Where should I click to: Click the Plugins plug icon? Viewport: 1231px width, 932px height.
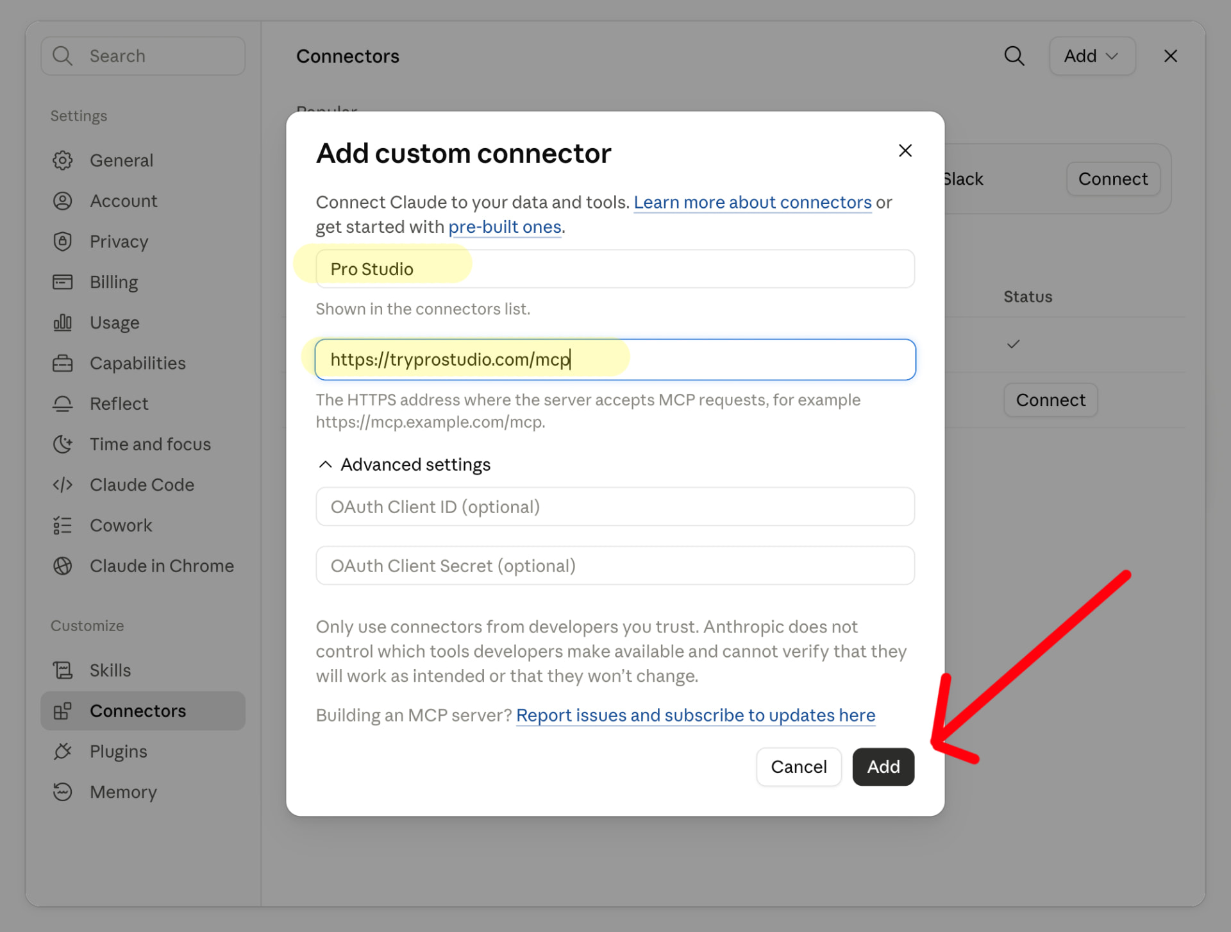point(62,751)
